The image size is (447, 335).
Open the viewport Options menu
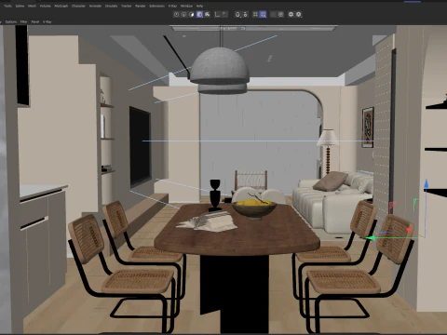click(x=11, y=21)
